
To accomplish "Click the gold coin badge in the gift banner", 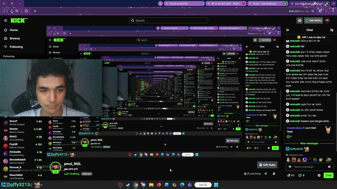I will [x=299, y=37].
